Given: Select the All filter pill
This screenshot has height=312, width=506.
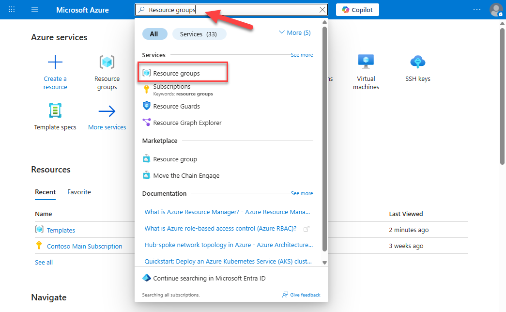Looking at the screenshot, I should click(x=154, y=34).
